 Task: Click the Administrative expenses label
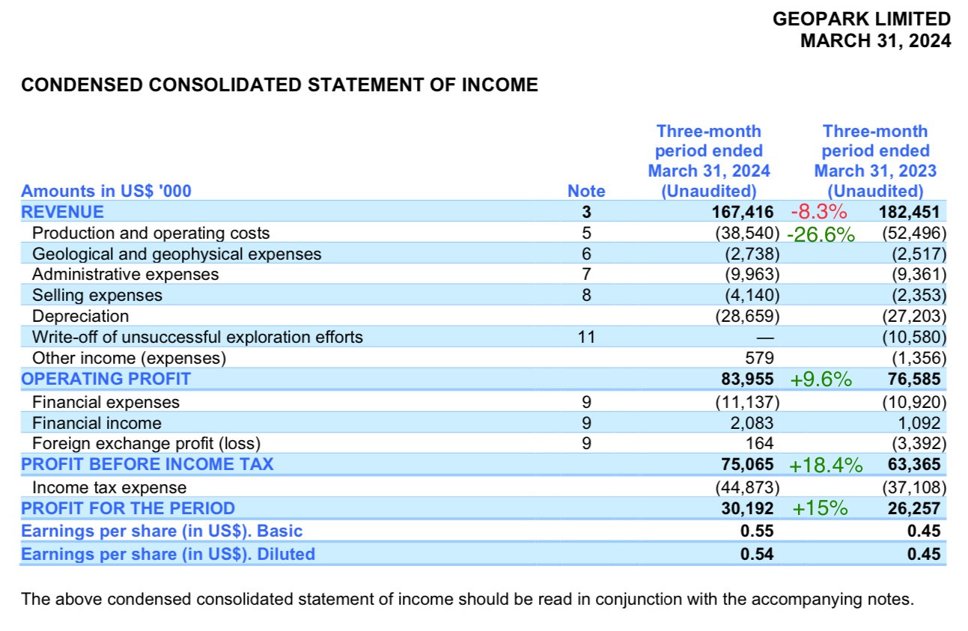pyautogui.click(x=125, y=275)
